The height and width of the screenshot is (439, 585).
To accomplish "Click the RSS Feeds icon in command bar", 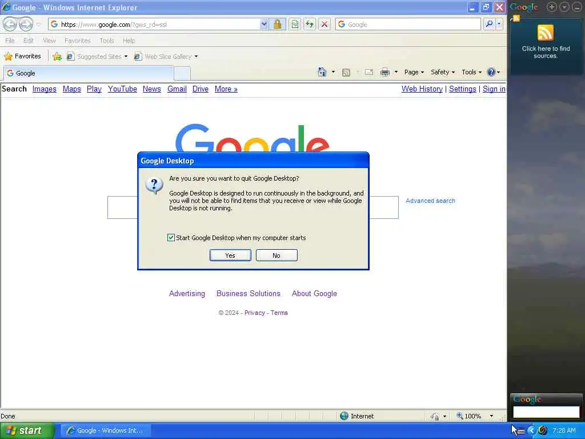I will [x=346, y=72].
